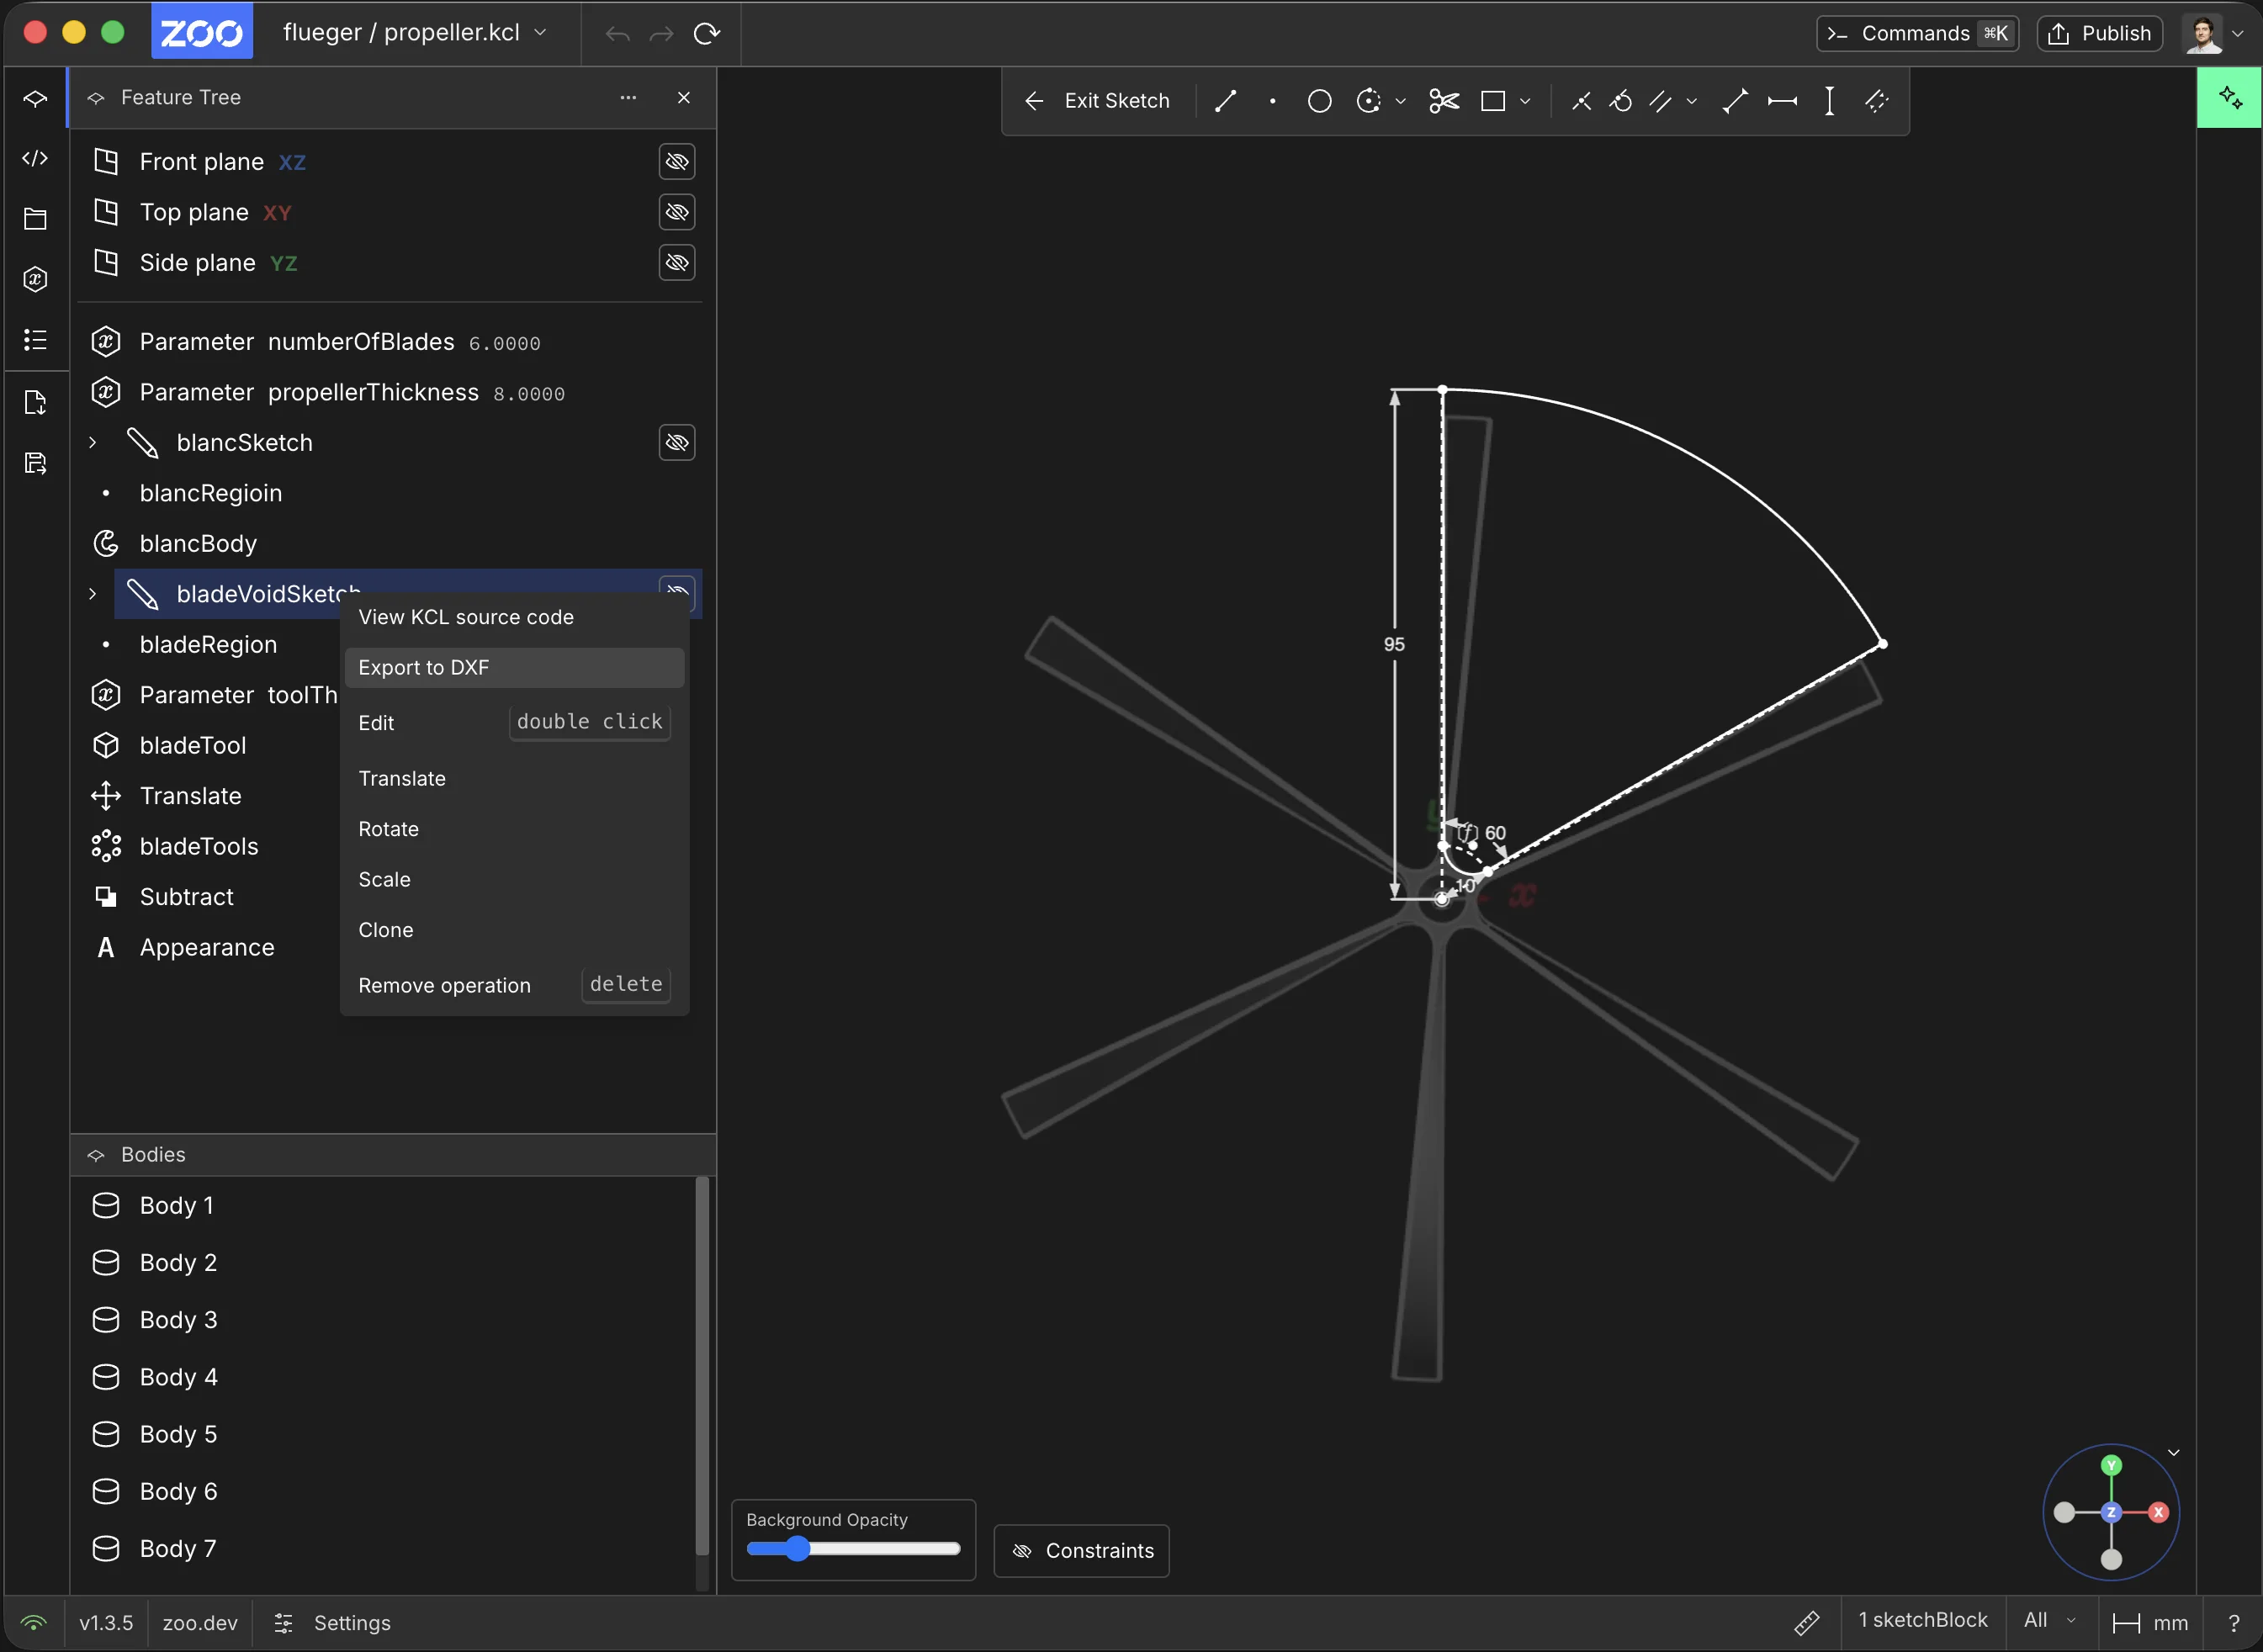Open the logs list pane
Viewport: 2263px width, 1652px height.
click(x=35, y=340)
